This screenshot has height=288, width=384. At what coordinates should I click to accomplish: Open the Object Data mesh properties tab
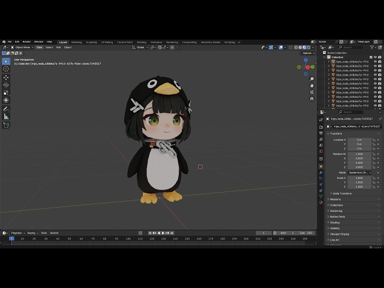(321, 196)
